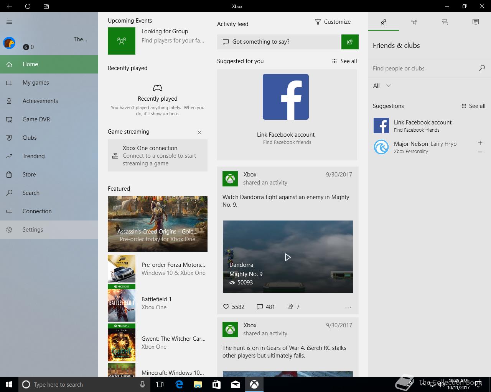The height and width of the screenshot is (392, 491).
Task: Open Search from sidebar
Action: pyautogui.click(x=49, y=193)
